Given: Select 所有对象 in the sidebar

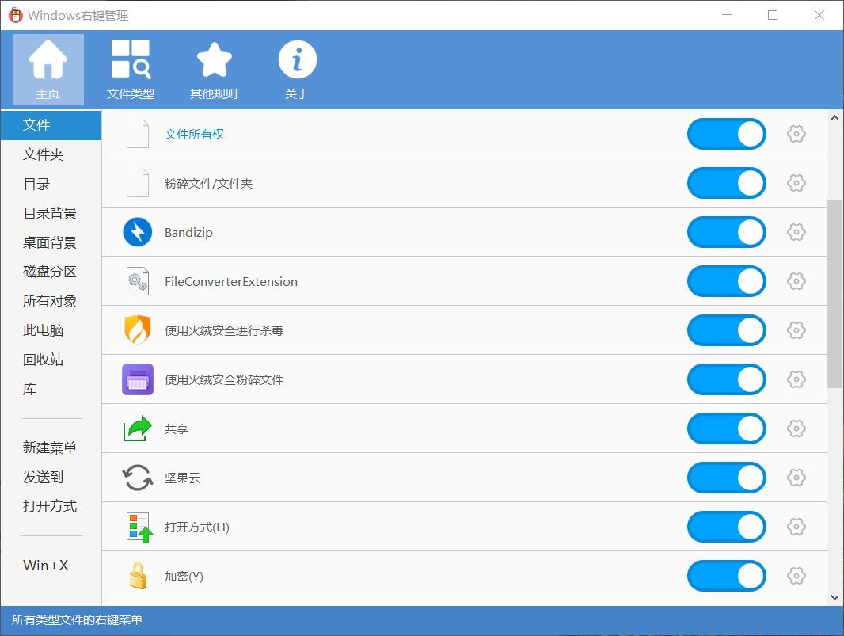Looking at the screenshot, I should click(x=51, y=301).
